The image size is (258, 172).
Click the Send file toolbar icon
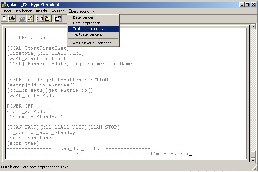point(40,18)
